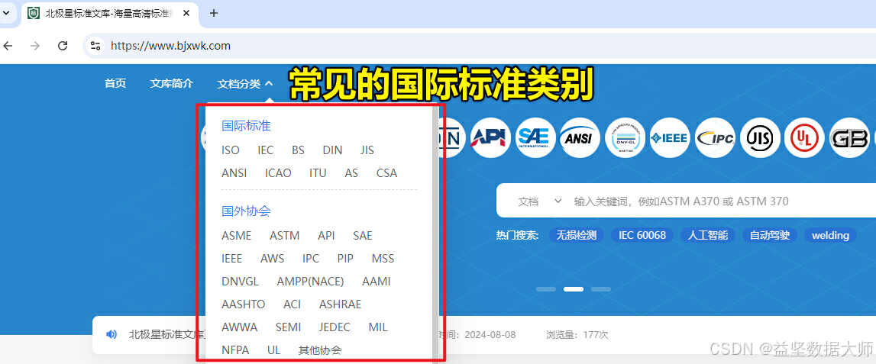Select AWS association category
876x364 pixels.
272,259
